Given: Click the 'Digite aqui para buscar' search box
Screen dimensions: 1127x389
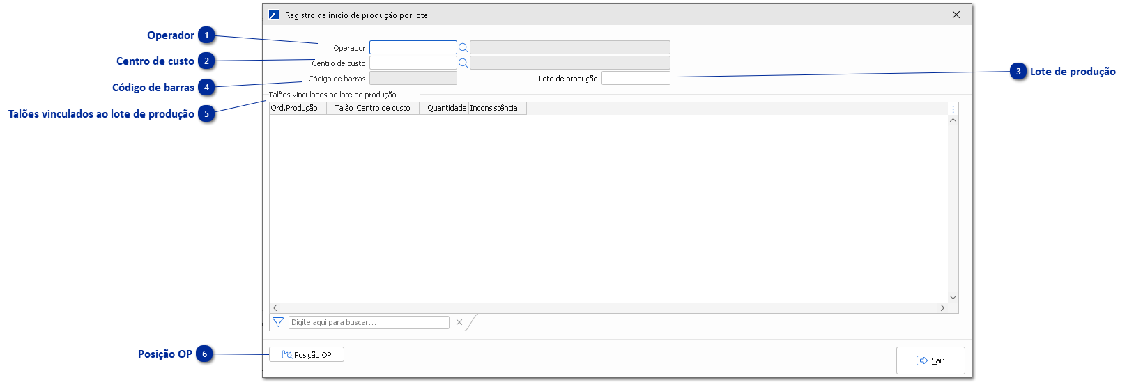Looking at the screenshot, I should pyautogui.click(x=369, y=322).
